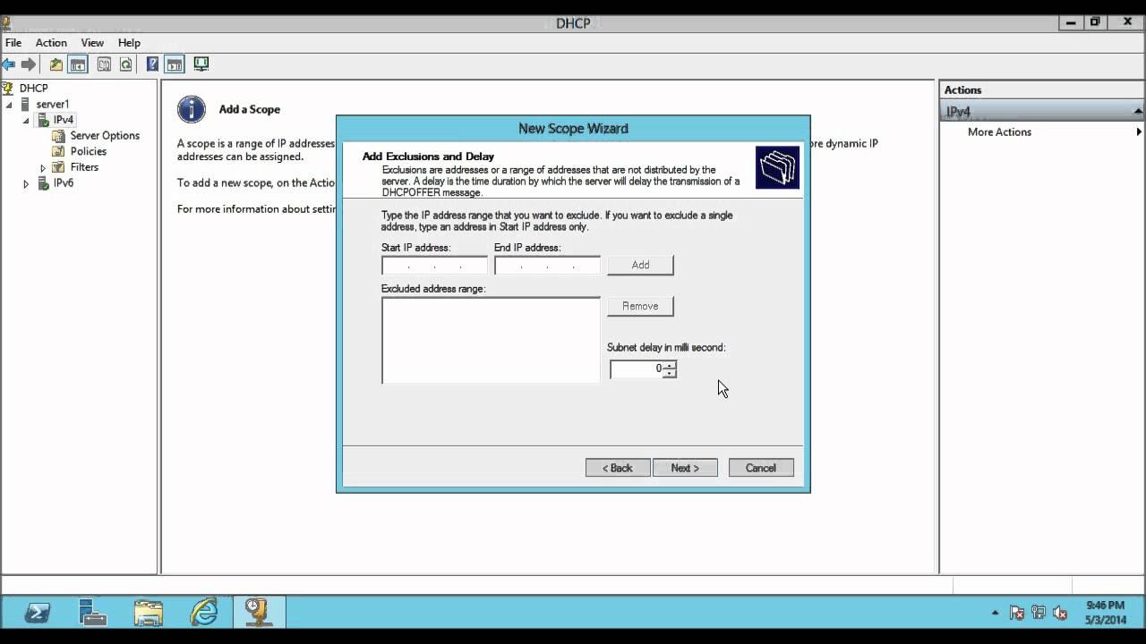Click the forward arrow toolbar icon
The height and width of the screenshot is (644, 1146).
(29, 64)
